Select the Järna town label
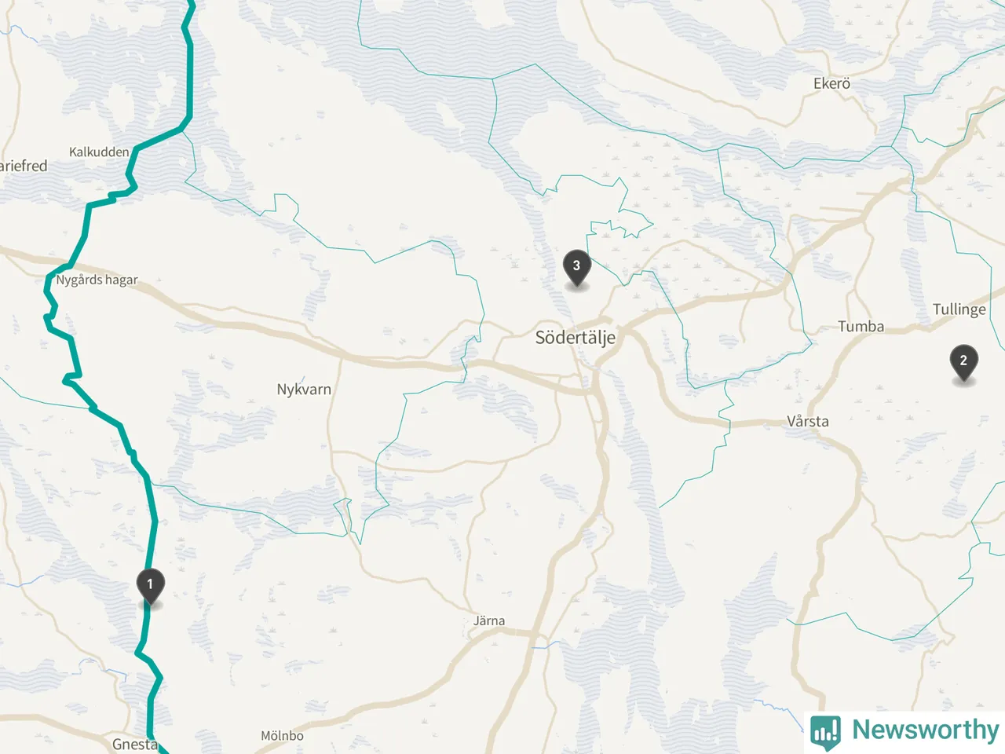Viewport: 1005px width, 754px height. (489, 620)
